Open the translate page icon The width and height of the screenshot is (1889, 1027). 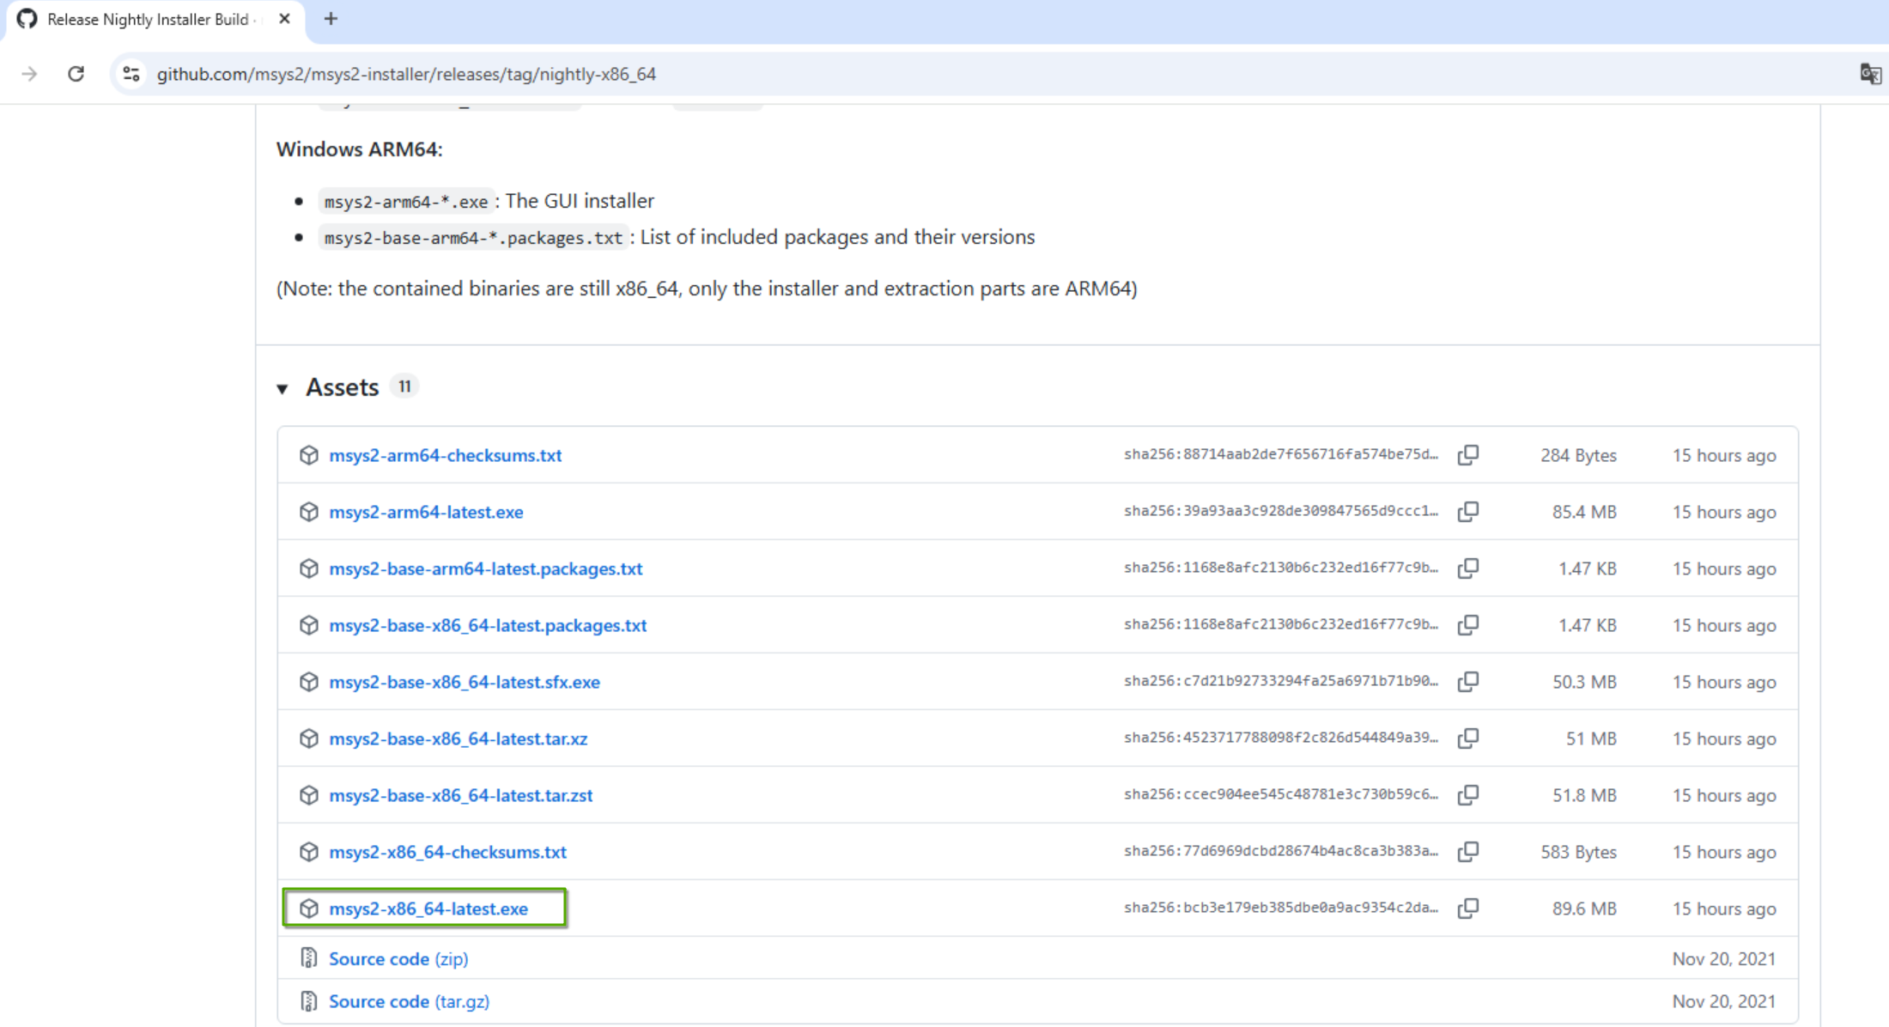(x=1870, y=74)
